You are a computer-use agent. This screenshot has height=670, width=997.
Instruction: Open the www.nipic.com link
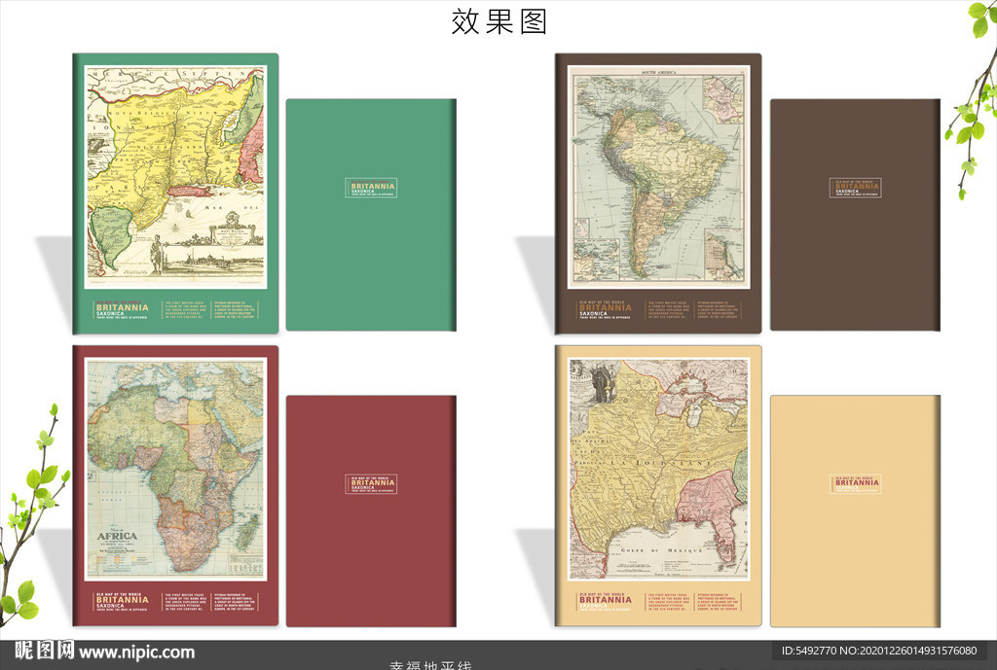(136, 652)
